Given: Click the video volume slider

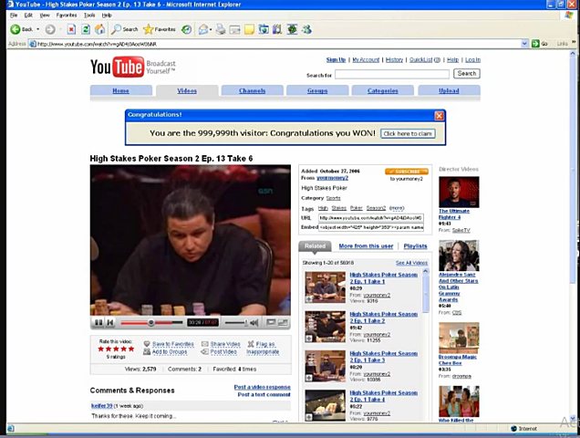Looking at the screenshot, I should click(x=236, y=323).
